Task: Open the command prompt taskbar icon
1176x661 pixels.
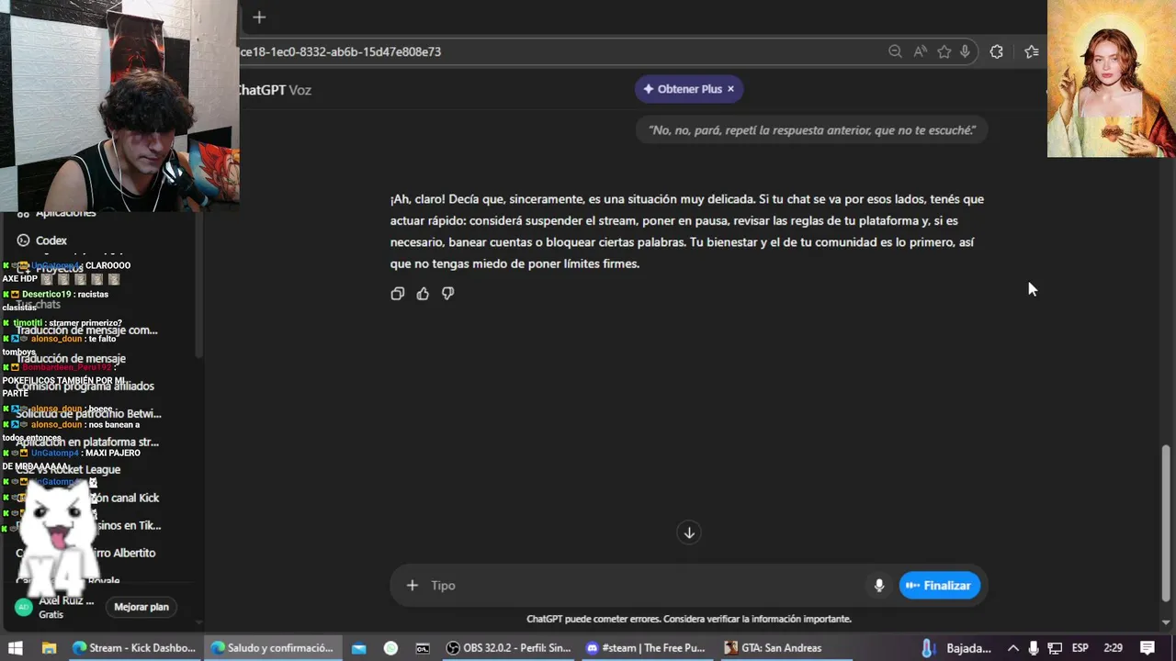Action: [423, 648]
